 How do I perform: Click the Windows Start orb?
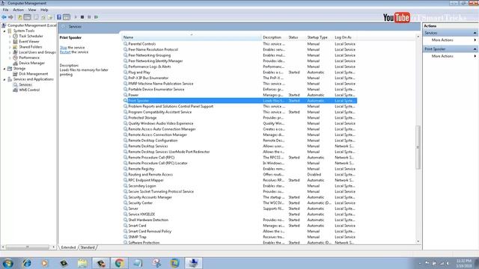point(8,263)
